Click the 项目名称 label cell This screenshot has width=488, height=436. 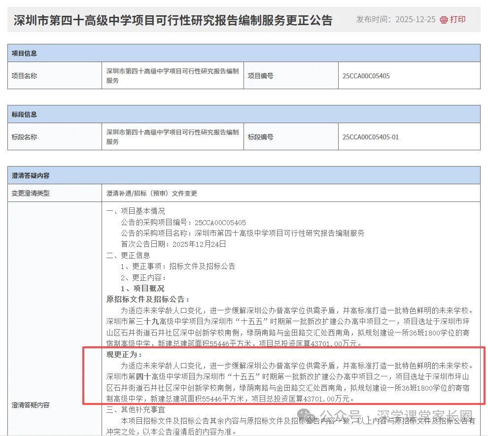click(x=55, y=75)
